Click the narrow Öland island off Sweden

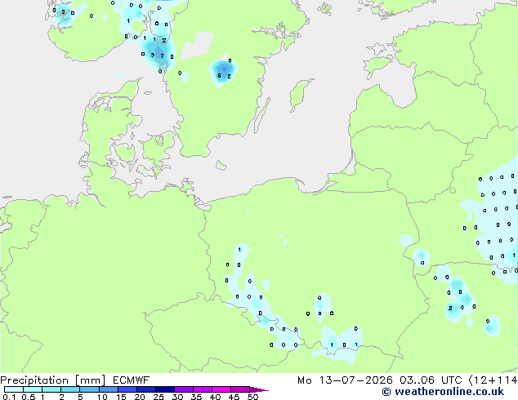point(261,116)
